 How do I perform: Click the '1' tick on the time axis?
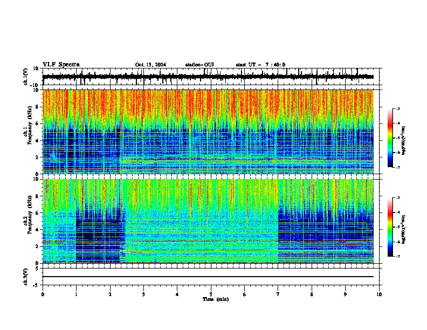76,294
